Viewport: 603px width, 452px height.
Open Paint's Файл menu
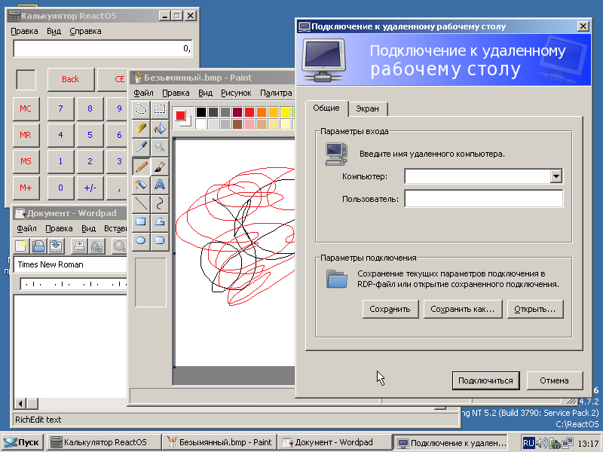coord(143,93)
